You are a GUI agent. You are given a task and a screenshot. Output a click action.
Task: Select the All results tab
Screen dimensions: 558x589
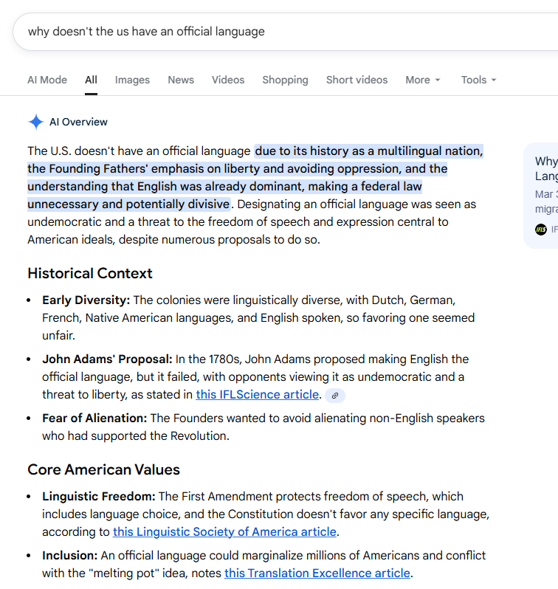(x=91, y=80)
